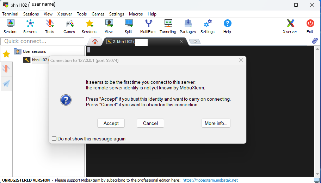Click the monitor icon in status bar
Screen dimensions: 321x183
click(317, 180)
